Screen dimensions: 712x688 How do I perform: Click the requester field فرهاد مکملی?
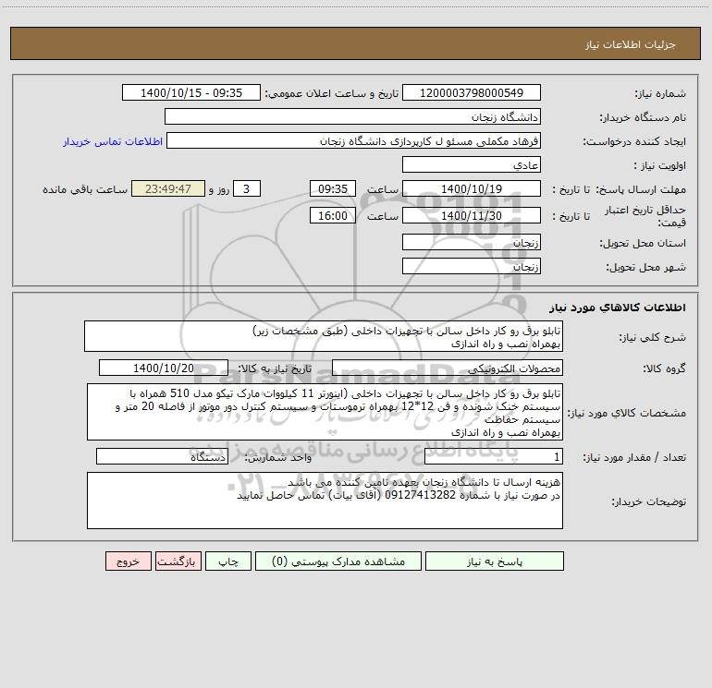[x=354, y=140]
